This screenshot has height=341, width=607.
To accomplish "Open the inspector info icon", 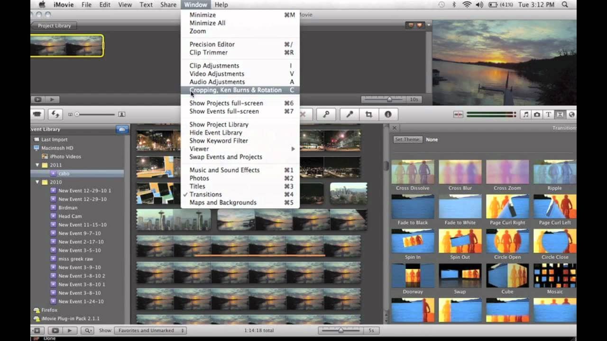I will 388,114.
